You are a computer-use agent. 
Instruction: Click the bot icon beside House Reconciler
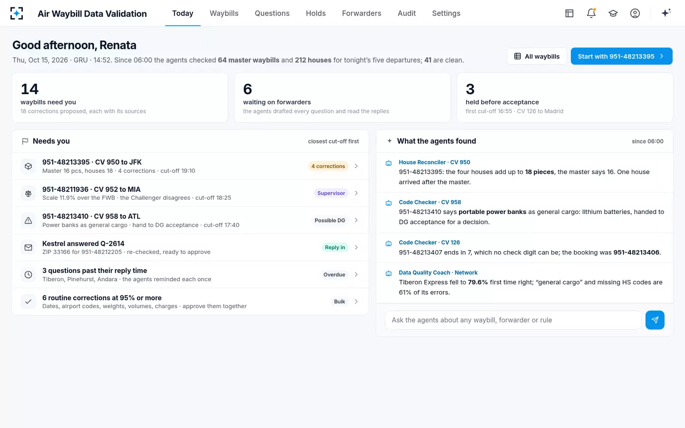(389, 163)
